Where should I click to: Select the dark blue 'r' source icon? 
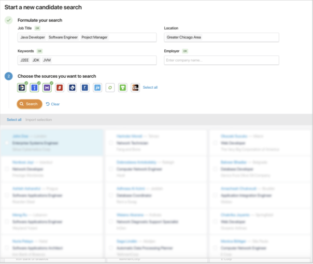coord(84,88)
